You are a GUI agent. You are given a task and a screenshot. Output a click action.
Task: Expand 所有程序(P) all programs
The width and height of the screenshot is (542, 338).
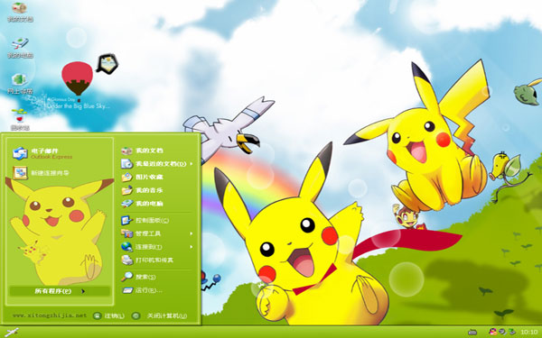coord(60,291)
